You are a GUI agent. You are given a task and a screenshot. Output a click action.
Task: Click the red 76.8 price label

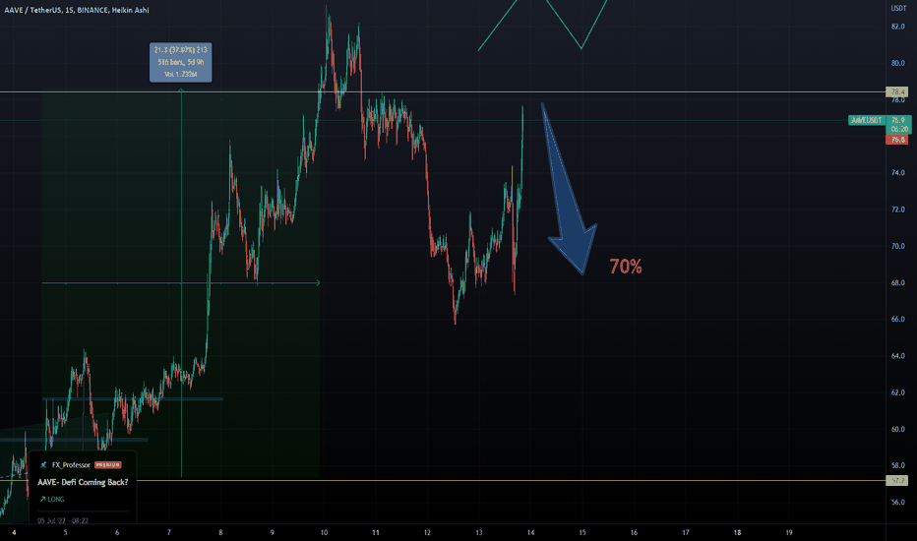tap(897, 140)
